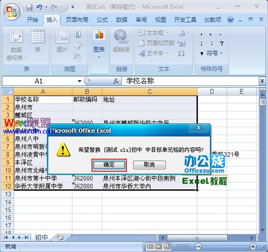Select cell 泉州丰泽区湖心街中段南侧
This screenshot has width=268, height=252.
tap(149, 178)
